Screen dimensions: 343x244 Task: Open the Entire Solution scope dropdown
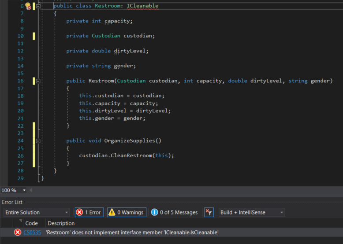[36, 212]
